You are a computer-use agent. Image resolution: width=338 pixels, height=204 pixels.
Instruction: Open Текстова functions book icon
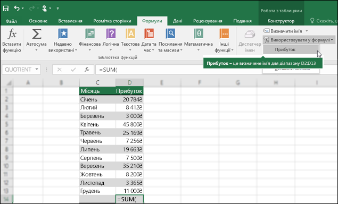tap(130, 34)
